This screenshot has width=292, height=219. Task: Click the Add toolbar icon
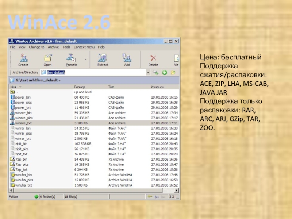coord(127,60)
